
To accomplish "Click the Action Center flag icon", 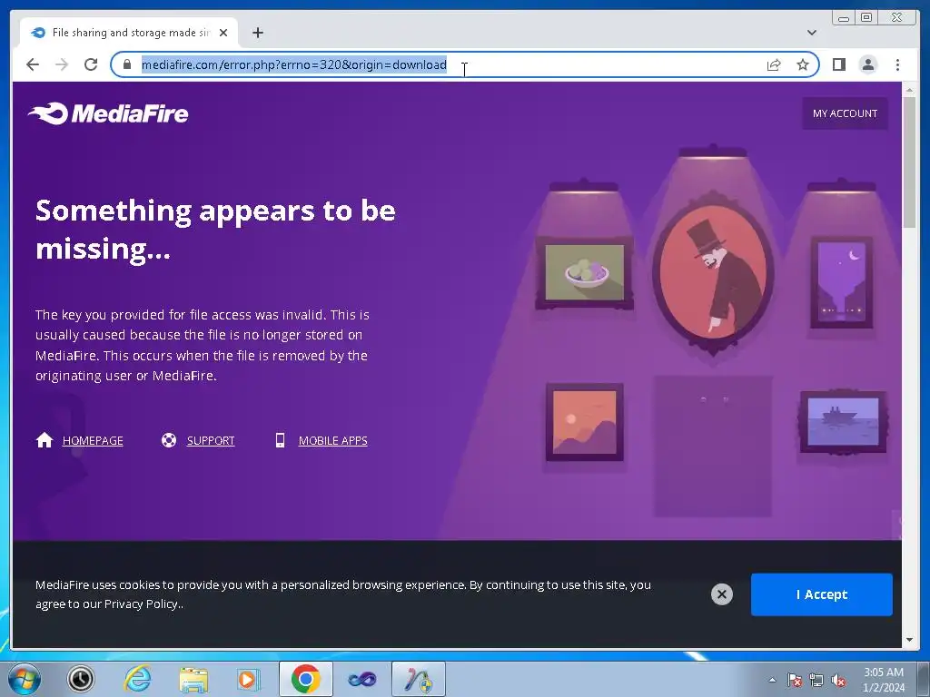I will click(x=794, y=680).
